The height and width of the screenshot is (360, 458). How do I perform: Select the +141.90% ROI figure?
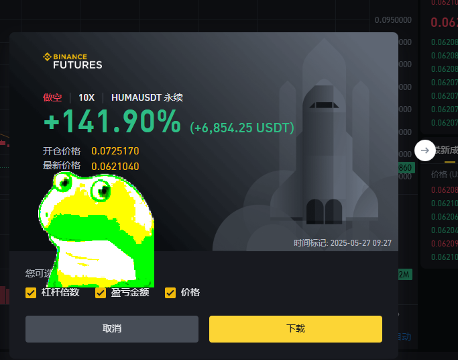click(x=112, y=122)
